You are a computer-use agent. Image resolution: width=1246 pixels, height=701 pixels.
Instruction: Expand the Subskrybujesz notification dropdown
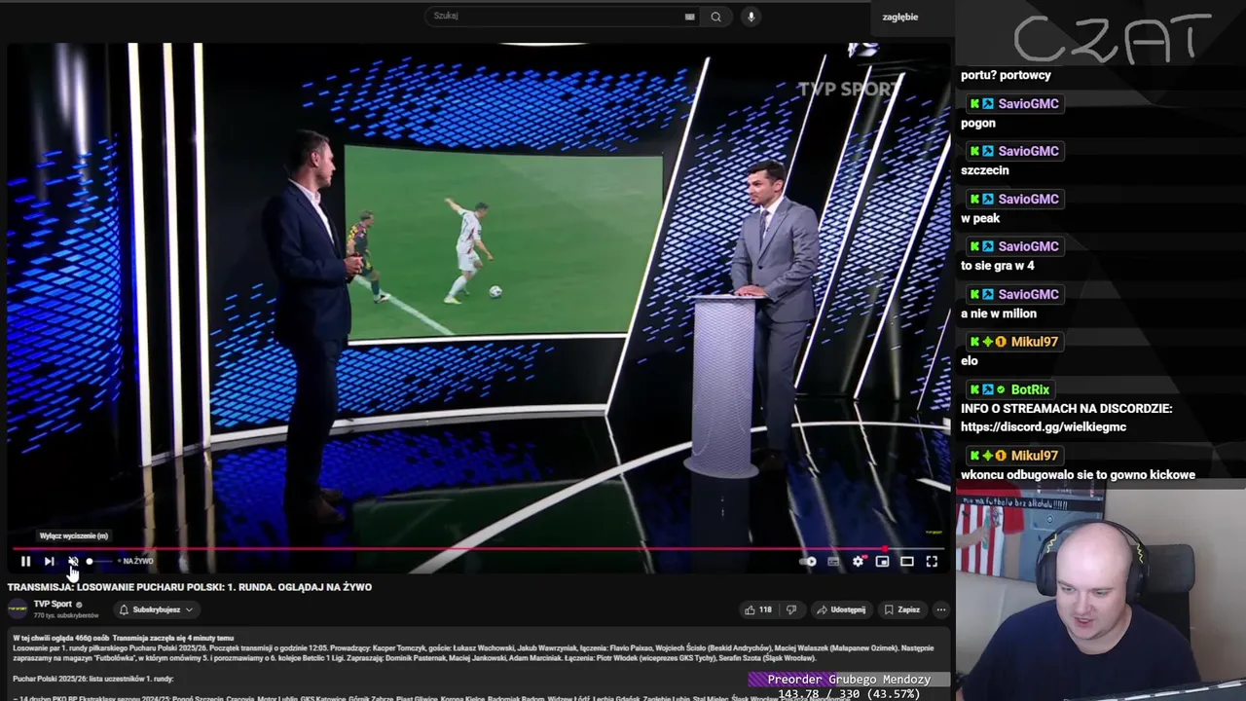tap(156, 609)
